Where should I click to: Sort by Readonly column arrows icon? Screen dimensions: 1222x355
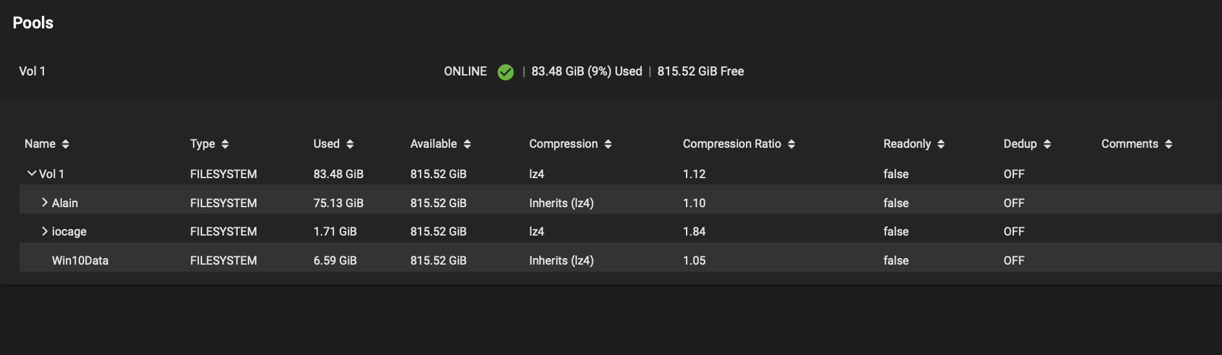coord(941,145)
